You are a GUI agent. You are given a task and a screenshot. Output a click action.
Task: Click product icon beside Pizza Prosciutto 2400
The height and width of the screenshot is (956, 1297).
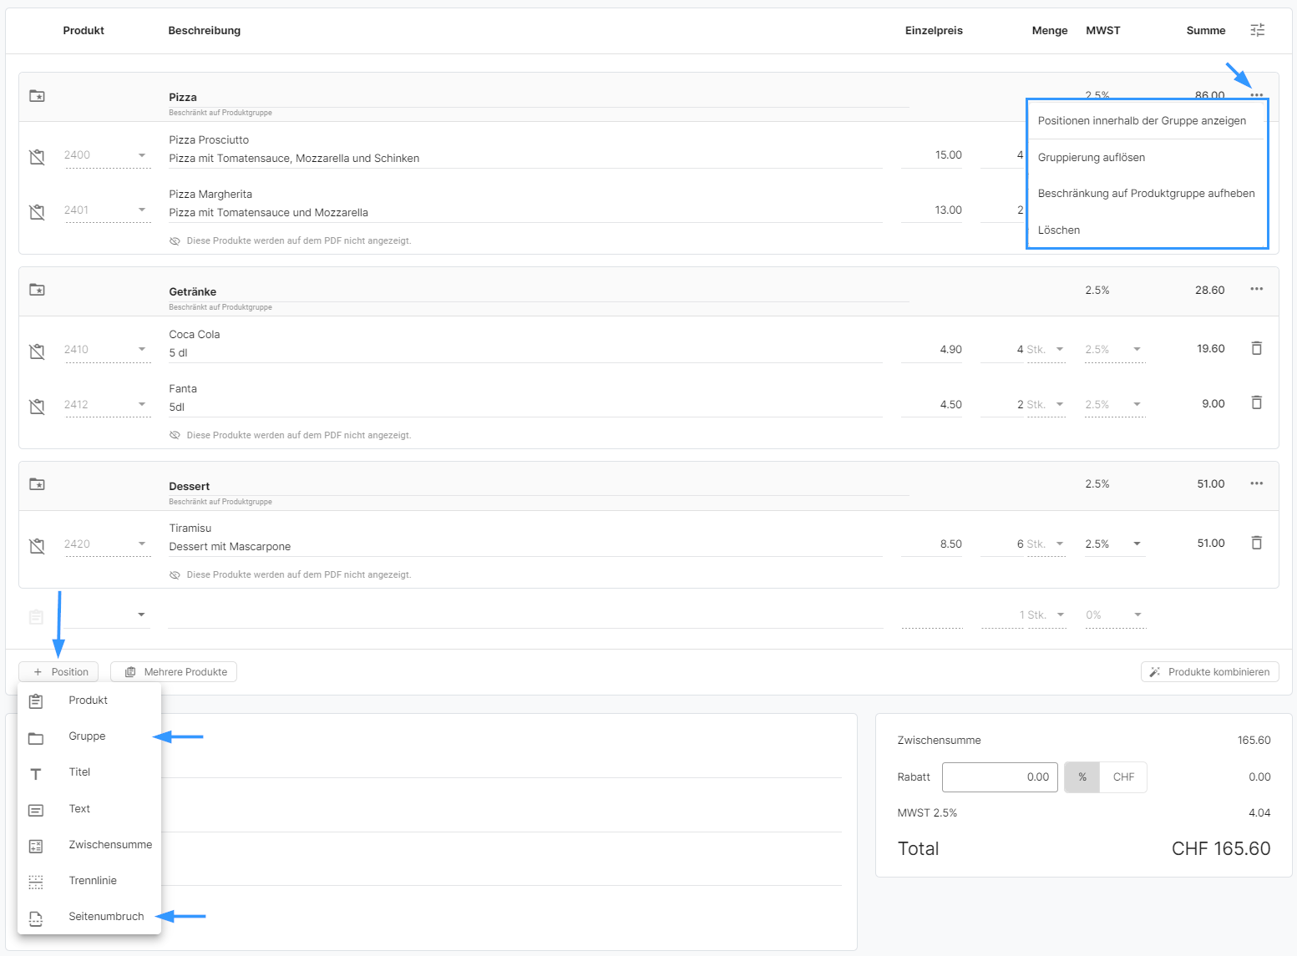[x=38, y=156]
